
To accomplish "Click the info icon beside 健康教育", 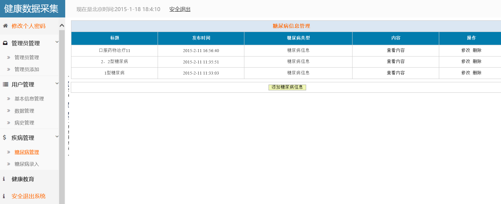I will click(x=4, y=179).
